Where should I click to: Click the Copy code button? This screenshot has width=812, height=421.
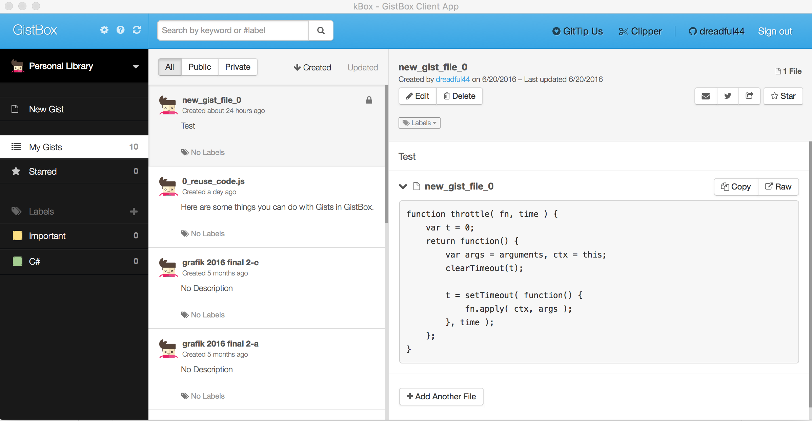click(736, 186)
